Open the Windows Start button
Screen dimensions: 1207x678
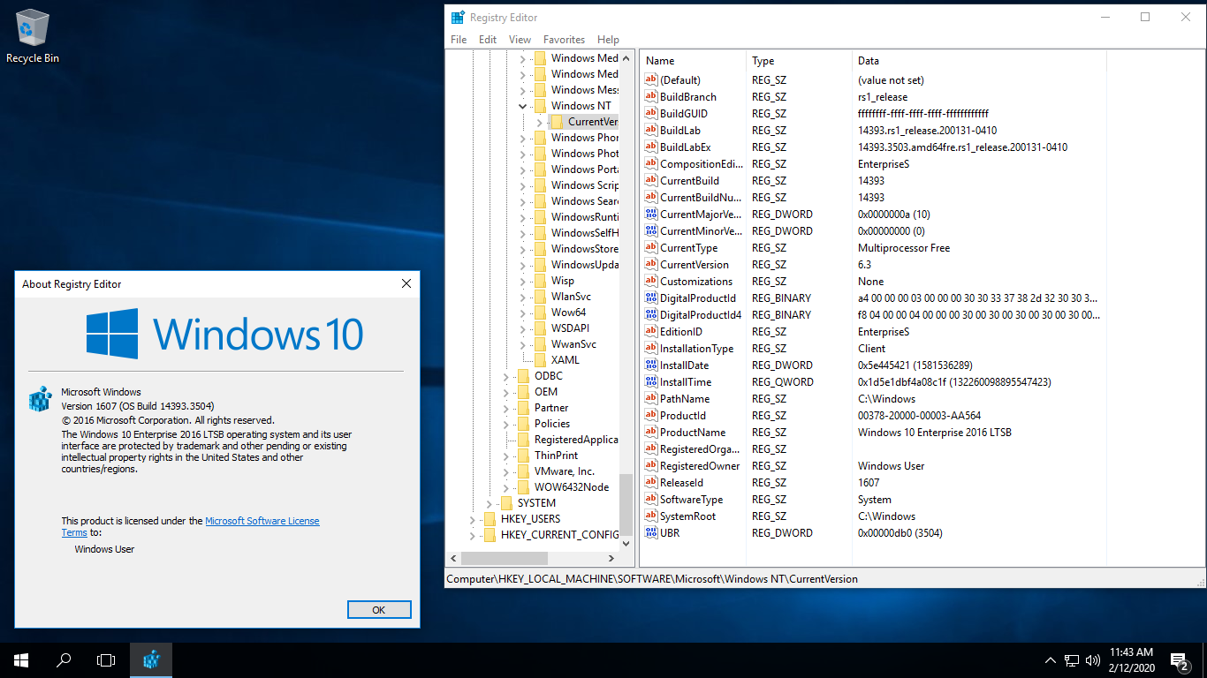coord(21,659)
